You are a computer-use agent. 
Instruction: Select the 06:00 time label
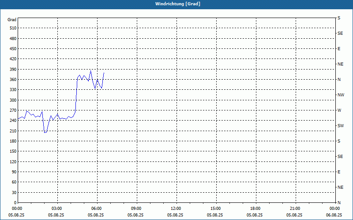96,209
